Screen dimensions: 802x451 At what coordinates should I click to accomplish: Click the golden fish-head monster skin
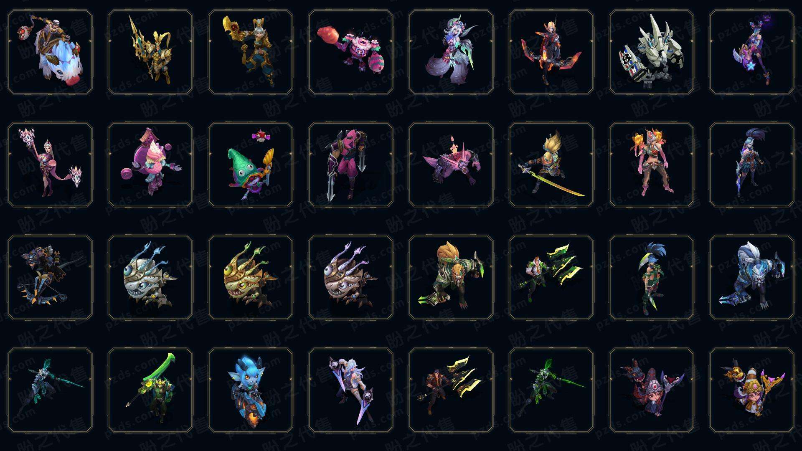click(x=251, y=277)
